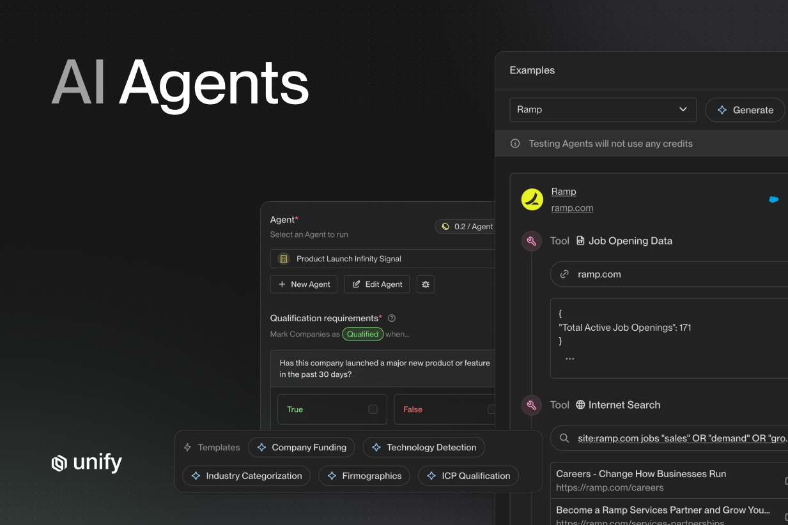Screen dimensions: 788x525
Task: Click the product launch question text box
Action: tap(383, 369)
